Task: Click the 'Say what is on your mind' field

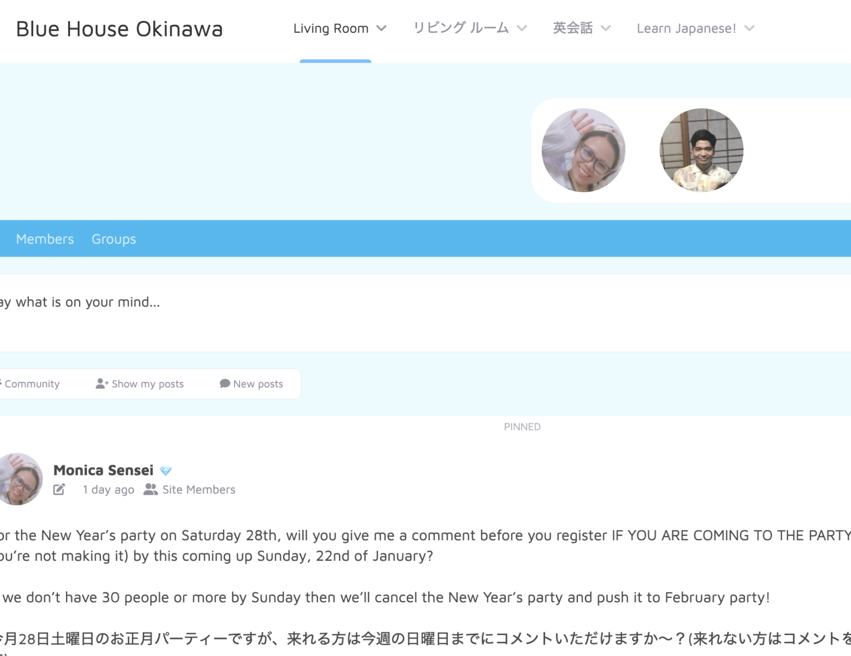Action: (x=425, y=313)
